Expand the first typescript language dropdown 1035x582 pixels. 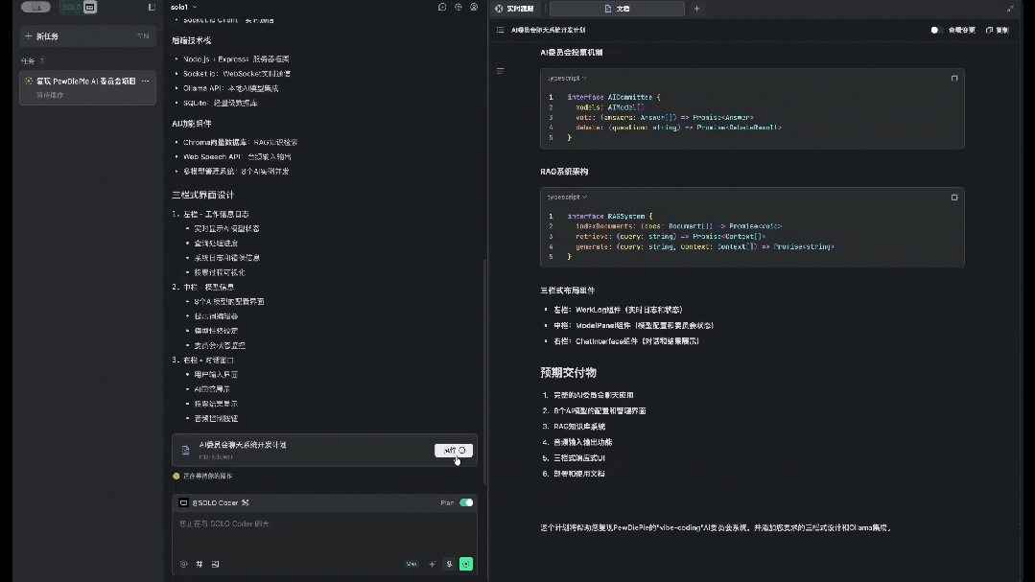click(567, 78)
